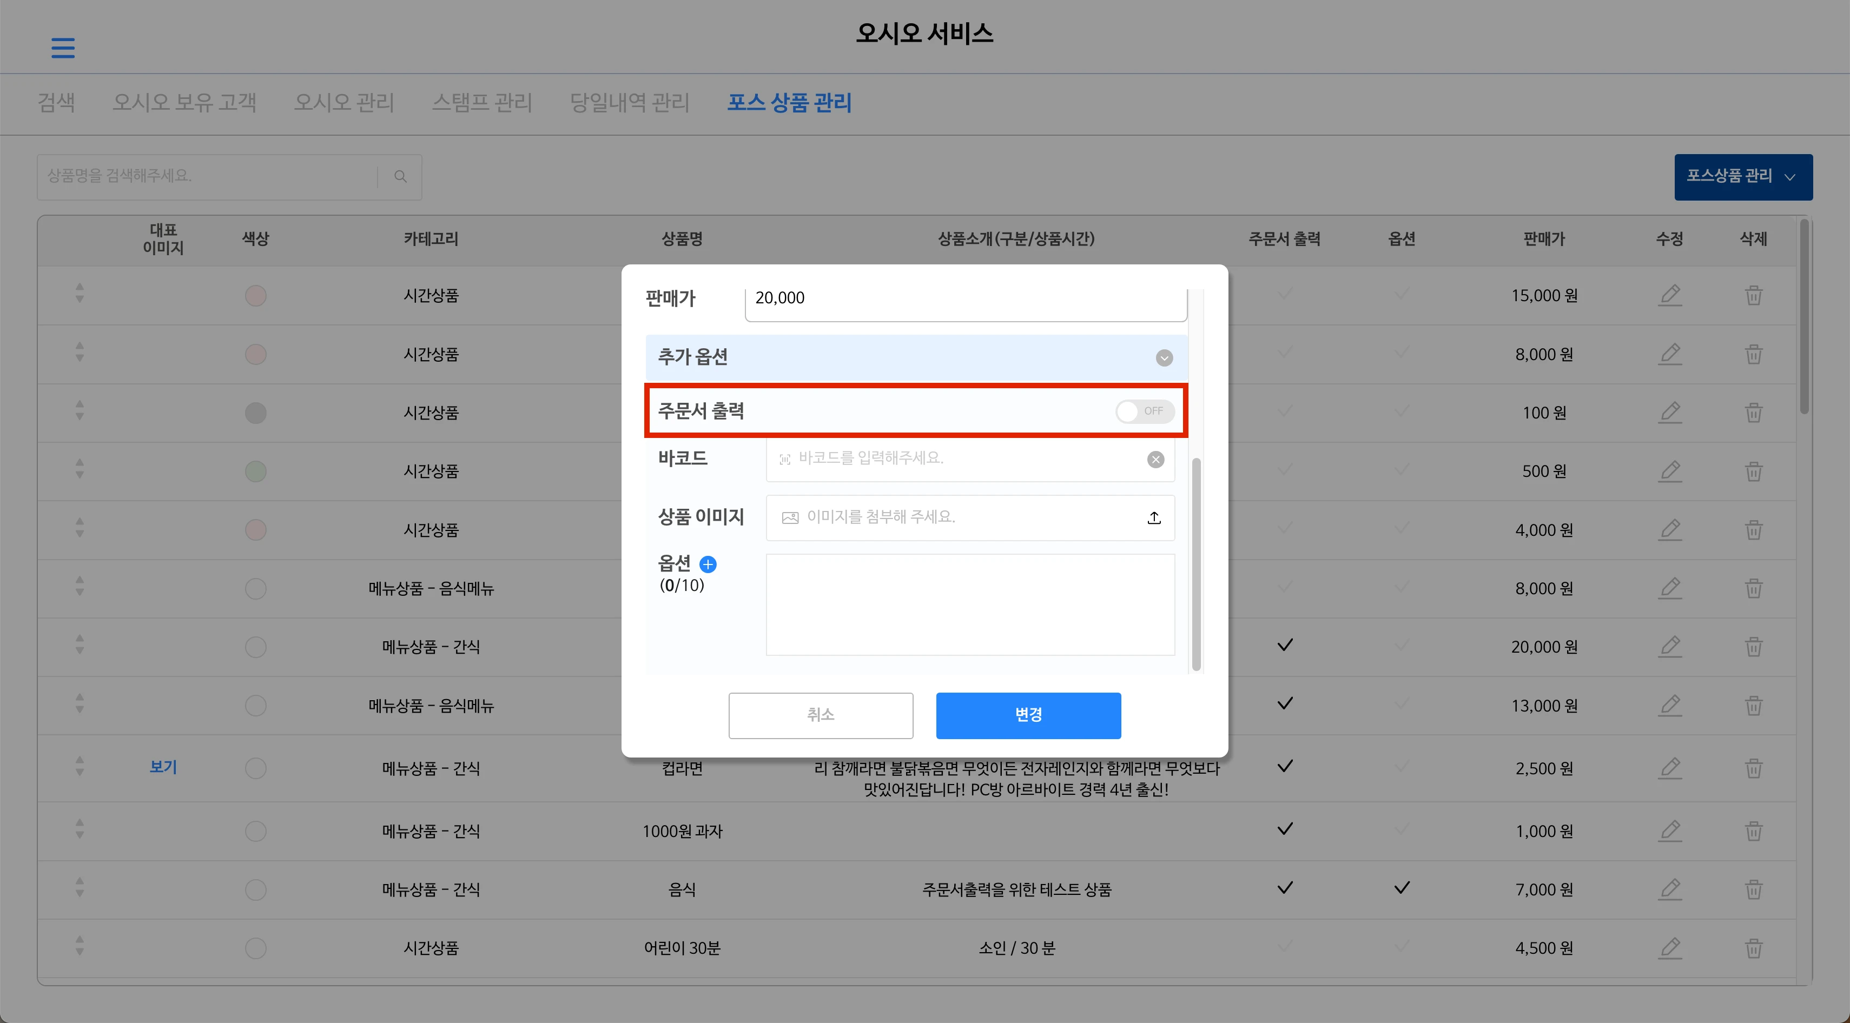Edit the 100 원 row pencil icon

pos(1670,413)
